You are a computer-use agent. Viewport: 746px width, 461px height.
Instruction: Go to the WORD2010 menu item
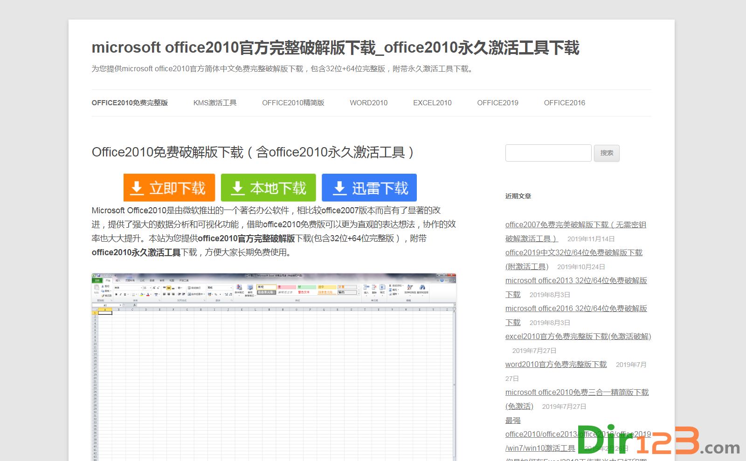[x=369, y=103]
